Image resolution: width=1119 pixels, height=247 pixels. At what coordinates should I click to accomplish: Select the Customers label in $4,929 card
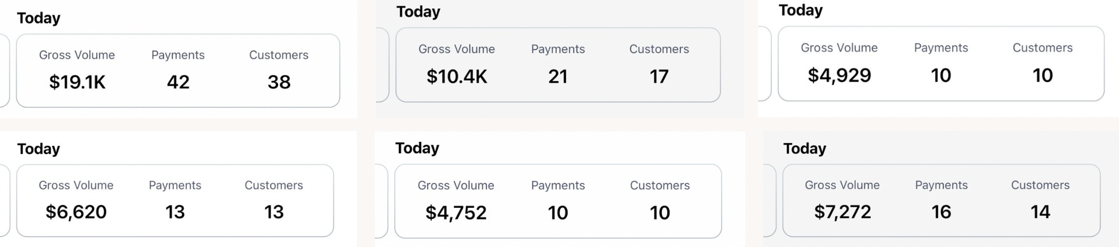(x=1042, y=48)
